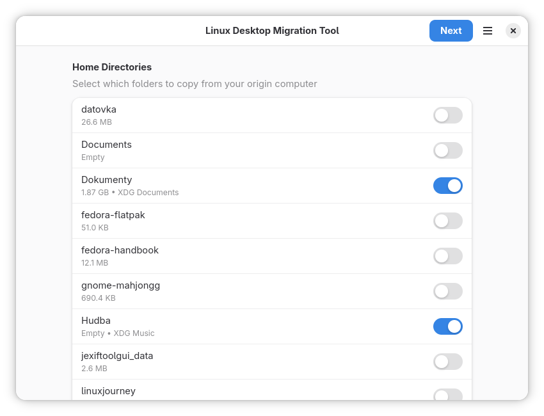The width and height of the screenshot is (544, 416).
Task: Click the Linux Desktop Migration Tool title
Action: [x=272, y=31]
